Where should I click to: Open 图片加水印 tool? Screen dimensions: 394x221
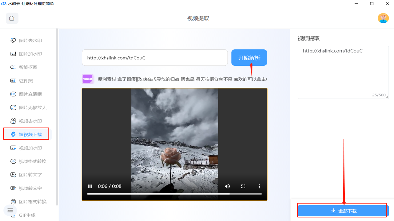(26, 54)
